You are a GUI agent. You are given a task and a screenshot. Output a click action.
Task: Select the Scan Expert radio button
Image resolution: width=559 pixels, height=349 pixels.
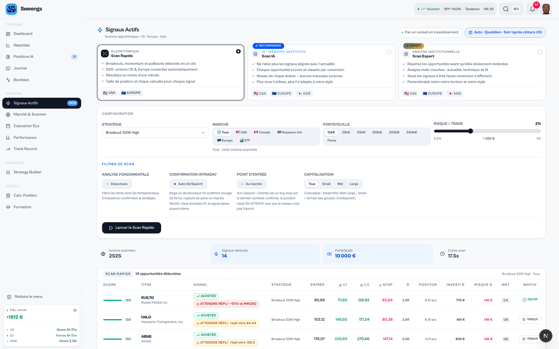[x=540, y=52]
